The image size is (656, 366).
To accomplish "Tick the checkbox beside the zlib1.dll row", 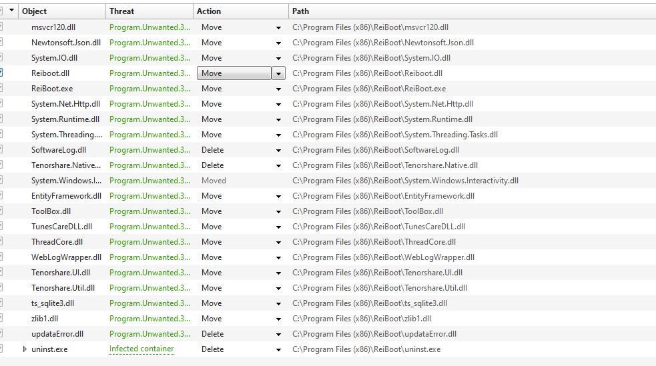I will tap(1, 319).
